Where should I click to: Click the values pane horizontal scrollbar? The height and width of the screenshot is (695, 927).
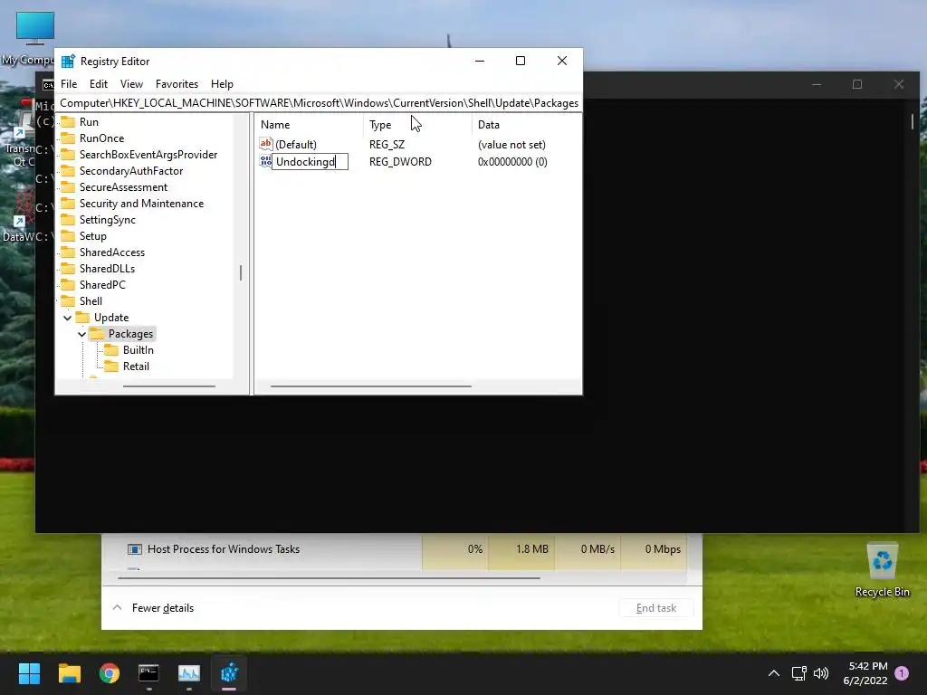tap(370, 386)
